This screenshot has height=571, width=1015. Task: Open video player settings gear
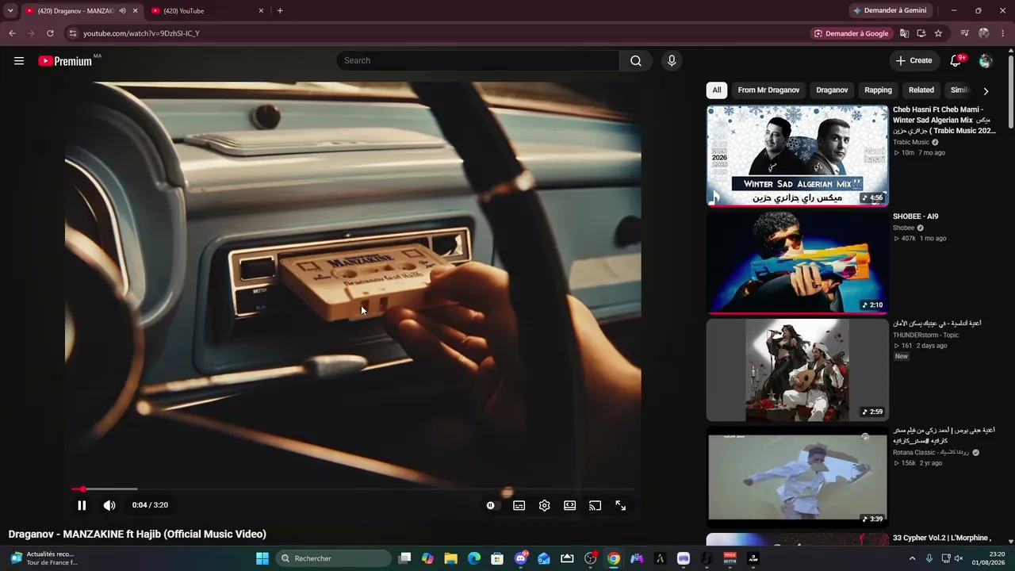[545, 505]
